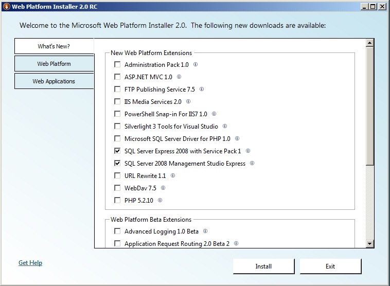Show info for SQL Server Driver for PHP

237,138
